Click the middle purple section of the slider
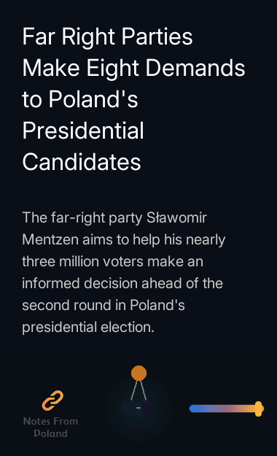277x456 pixels. (x=224, y=409)
